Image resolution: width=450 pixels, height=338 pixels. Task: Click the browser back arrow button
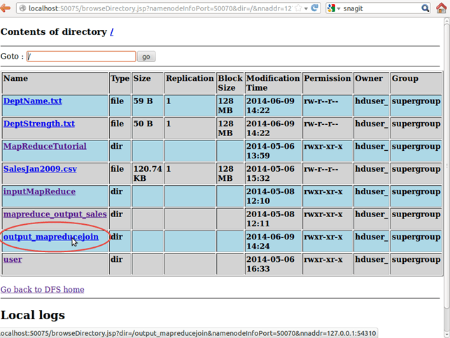coord(7,8)
